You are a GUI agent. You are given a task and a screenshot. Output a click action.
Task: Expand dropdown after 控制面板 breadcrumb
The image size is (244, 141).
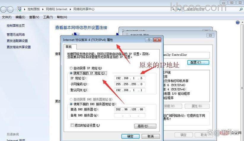click(43, 9)
